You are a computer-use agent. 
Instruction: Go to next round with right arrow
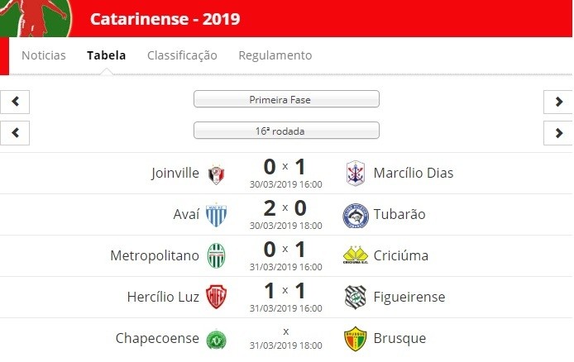(558, 133)
